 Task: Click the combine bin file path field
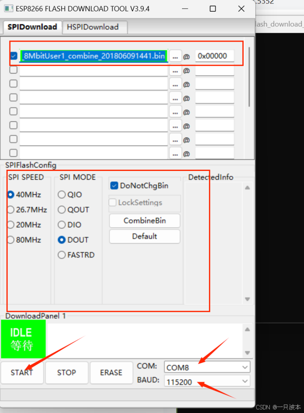click(x=94, y=56)
